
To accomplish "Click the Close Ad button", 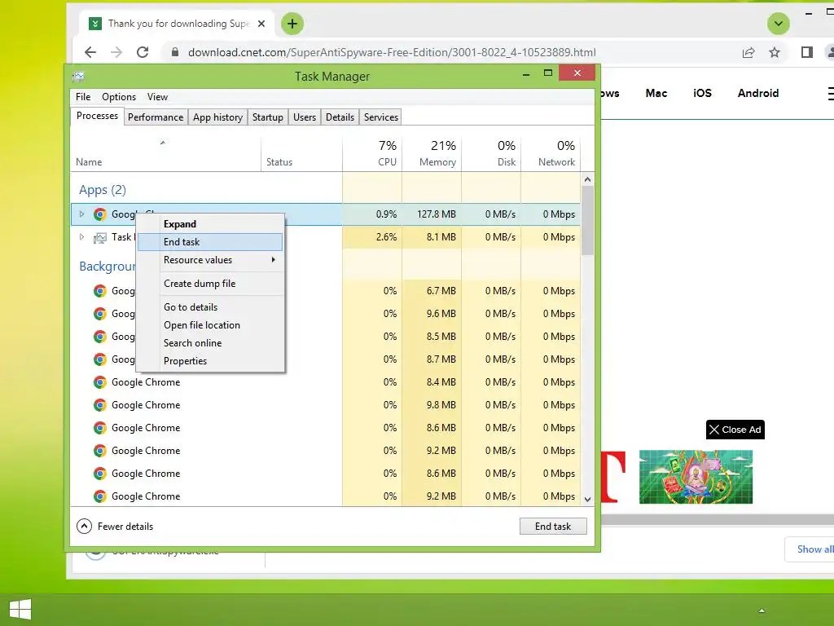I will pyautogui.click(x=735, y=430).
